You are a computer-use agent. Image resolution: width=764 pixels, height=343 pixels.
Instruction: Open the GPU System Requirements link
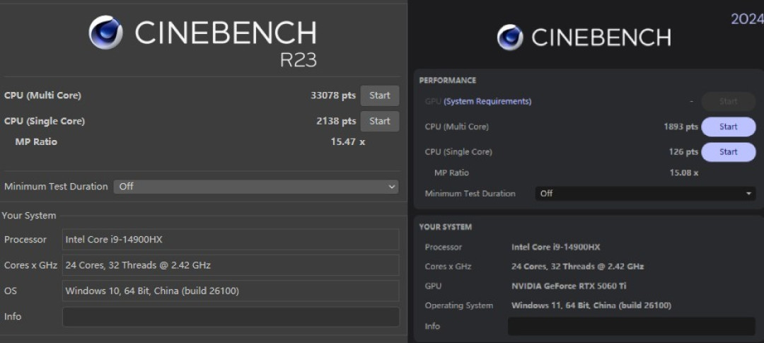click(487, 101)
